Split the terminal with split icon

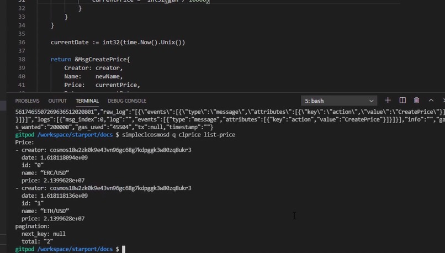402,100
